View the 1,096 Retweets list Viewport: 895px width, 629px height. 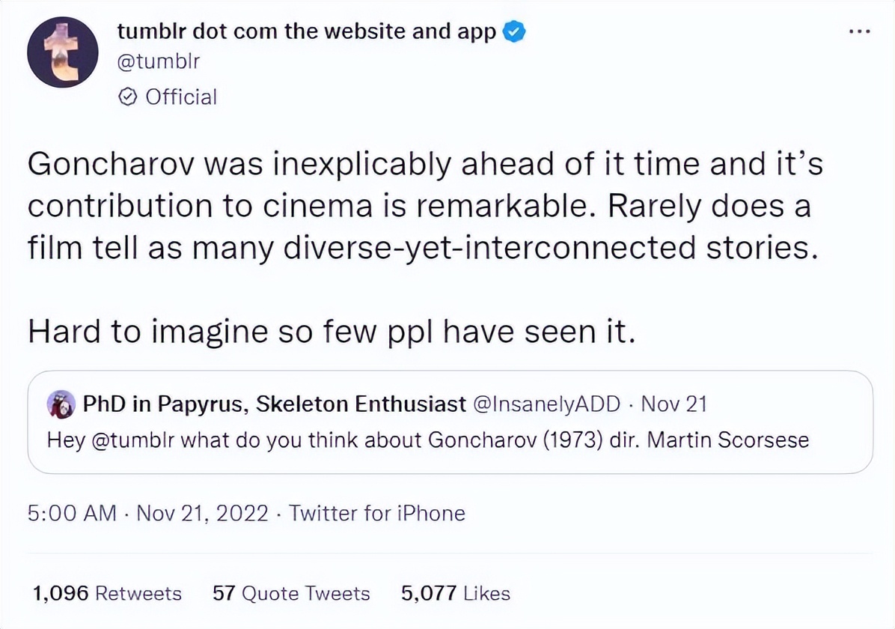(x=107, y=594)
